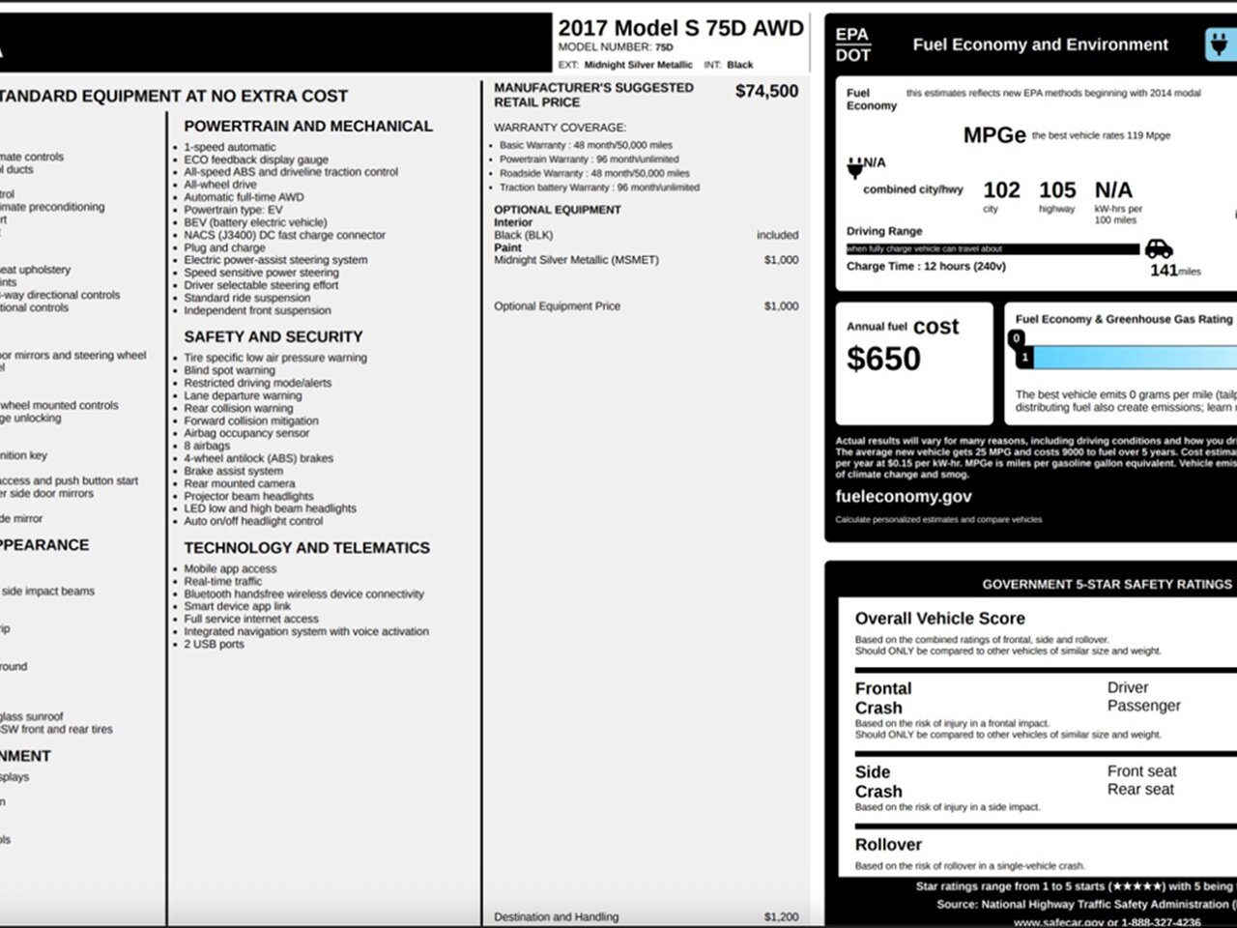The image size is (1237, 928).
Task: Click the 'OPTIONAL EQUIPMENT' heading
Action: 558,210
